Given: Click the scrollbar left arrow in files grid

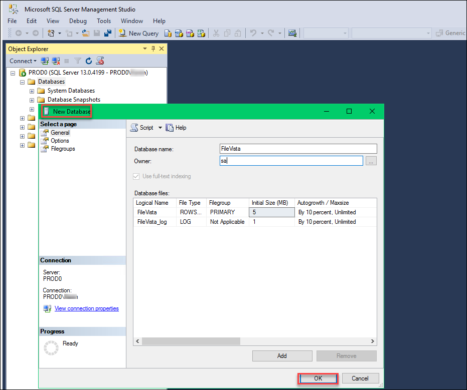Looking at the screenshot, I should pos(137,341).
